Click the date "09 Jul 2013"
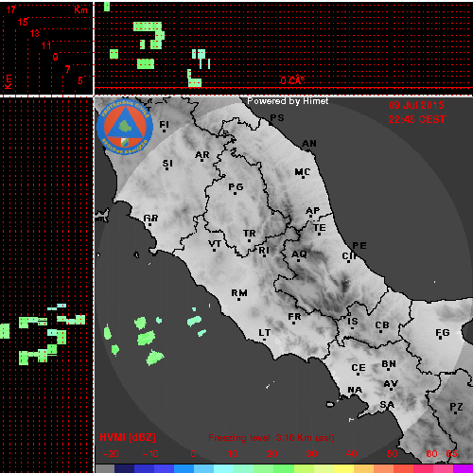Screen dimensions: 473x473 click(x=416, y=105)
